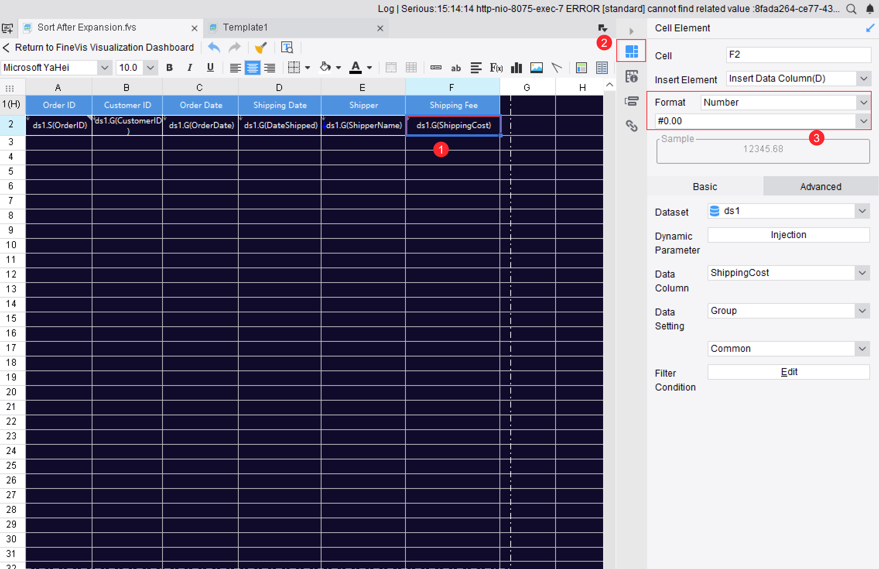Insert plain text via ab icon

click(x=456, y=68)
